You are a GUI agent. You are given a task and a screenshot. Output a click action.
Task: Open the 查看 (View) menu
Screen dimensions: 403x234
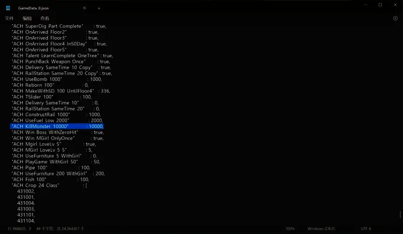[45, 18]
